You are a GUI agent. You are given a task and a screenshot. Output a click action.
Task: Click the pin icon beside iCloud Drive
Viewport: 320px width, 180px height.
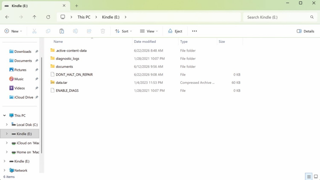coord(37,97)
